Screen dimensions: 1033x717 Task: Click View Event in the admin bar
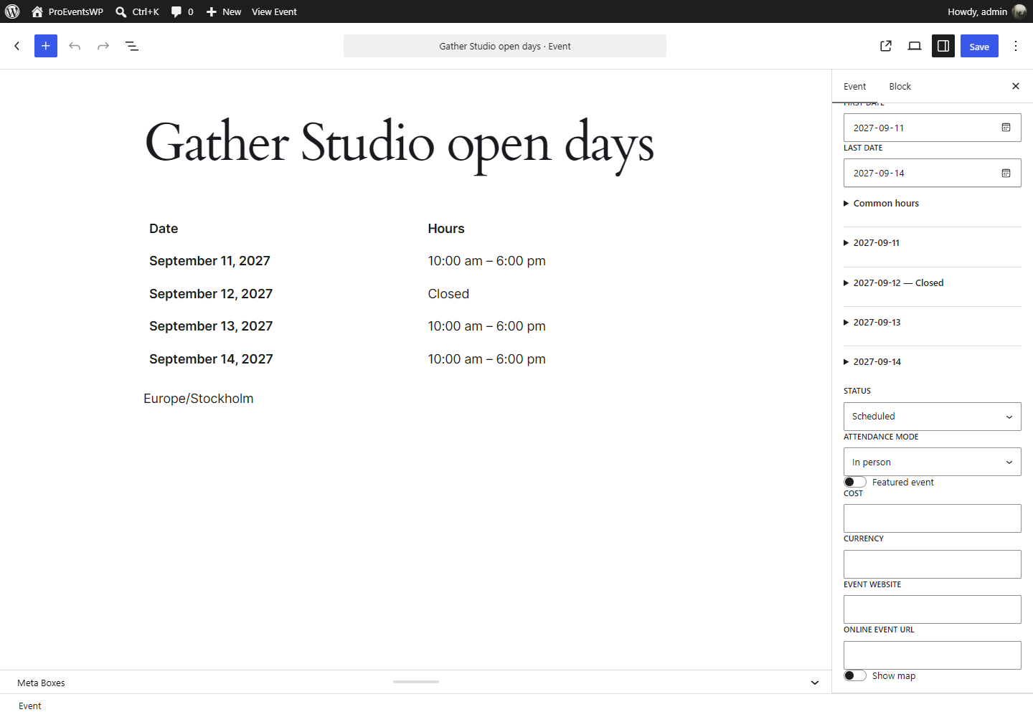pyautogui.click(x=274, y=11)
